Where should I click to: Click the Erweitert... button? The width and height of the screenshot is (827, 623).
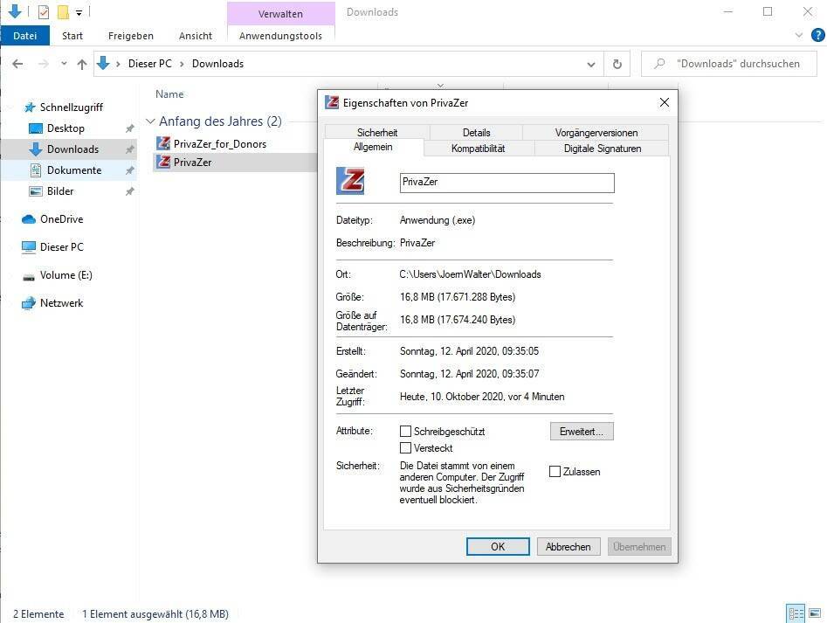click(582, 432)
